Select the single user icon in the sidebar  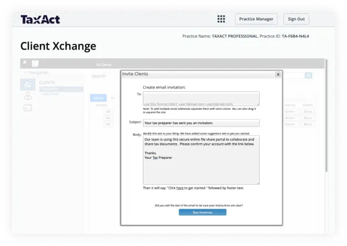28,96
